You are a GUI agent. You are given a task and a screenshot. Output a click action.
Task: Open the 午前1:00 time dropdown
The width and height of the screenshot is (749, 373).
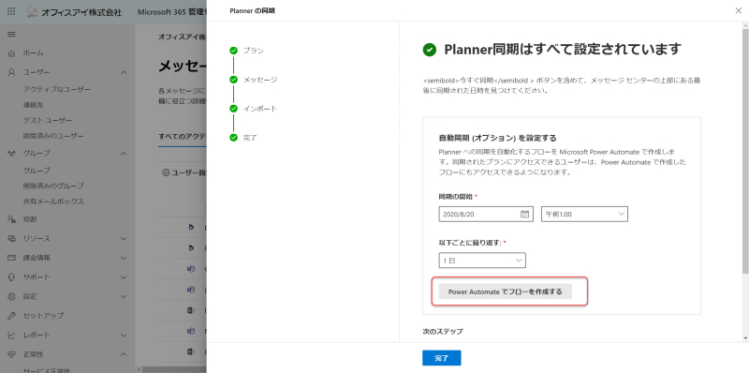584,215
